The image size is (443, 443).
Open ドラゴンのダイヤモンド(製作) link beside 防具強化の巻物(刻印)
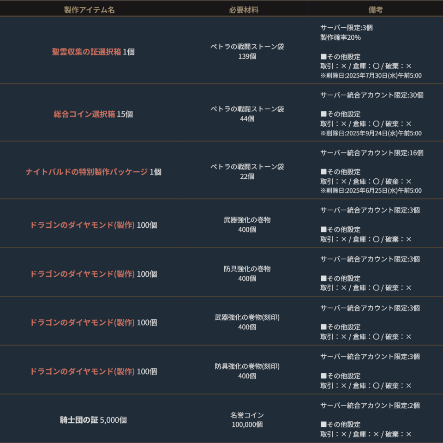pos(83,371)
